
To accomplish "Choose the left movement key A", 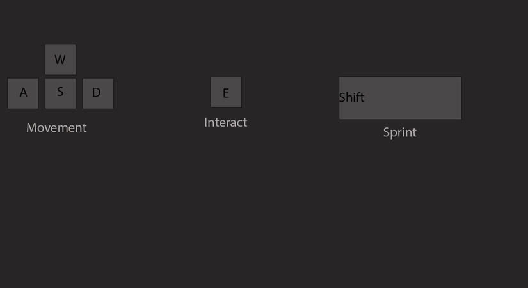I will (23, 93).
